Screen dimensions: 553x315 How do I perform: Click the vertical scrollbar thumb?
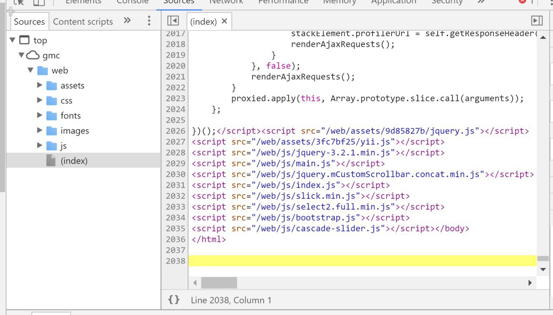(x=543, y=258)
